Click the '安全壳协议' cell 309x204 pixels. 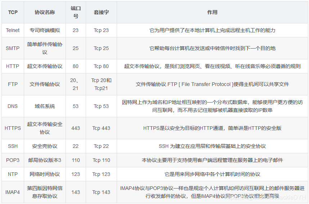pyautogui.click(x=45, y=146)
